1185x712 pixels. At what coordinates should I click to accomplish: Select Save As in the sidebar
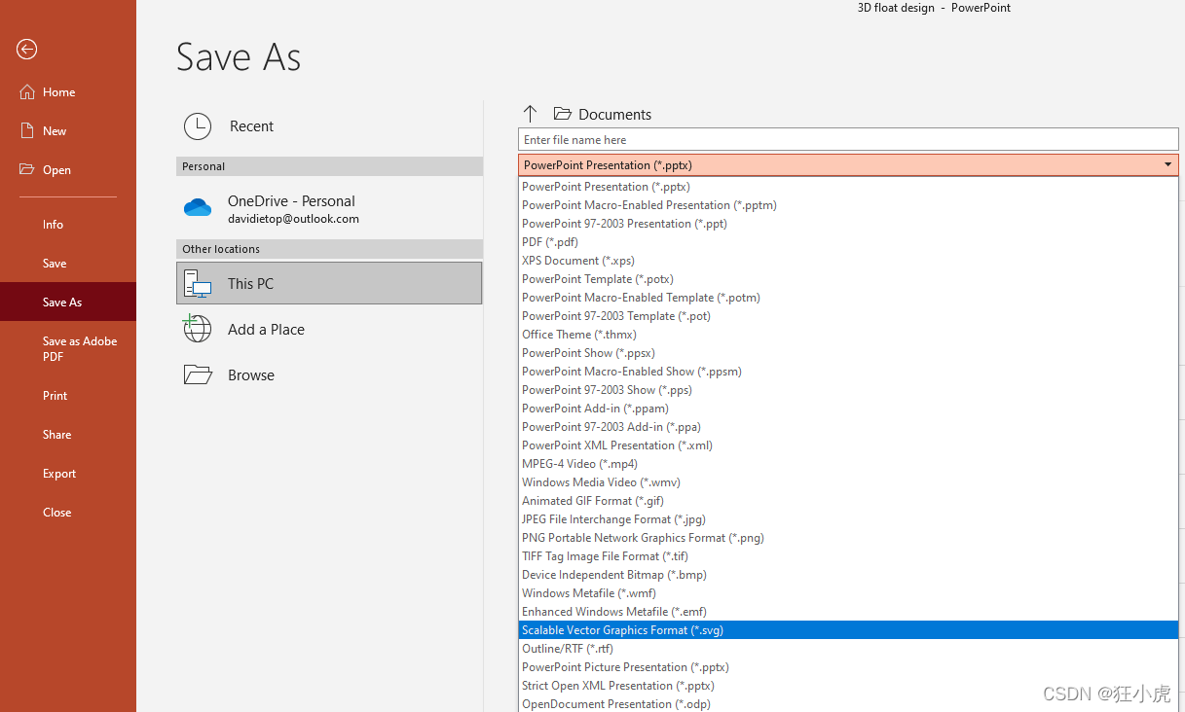pos(68,302)
